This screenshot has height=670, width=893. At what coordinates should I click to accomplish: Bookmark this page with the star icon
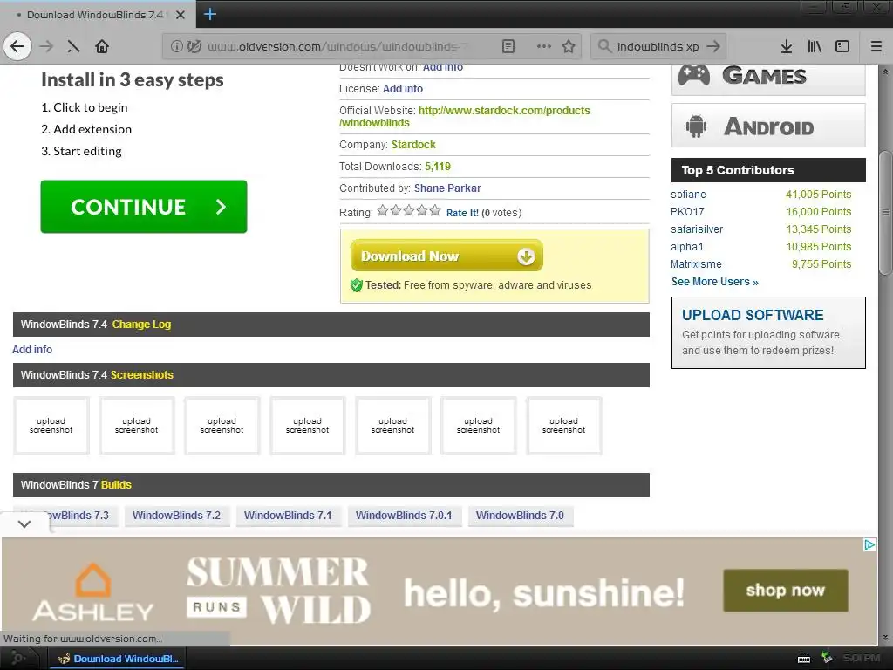[x=569, y=46]
